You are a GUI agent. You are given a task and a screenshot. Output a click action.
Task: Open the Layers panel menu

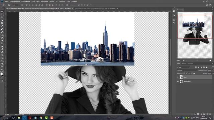pyautogui.click(x=213, y=64)
